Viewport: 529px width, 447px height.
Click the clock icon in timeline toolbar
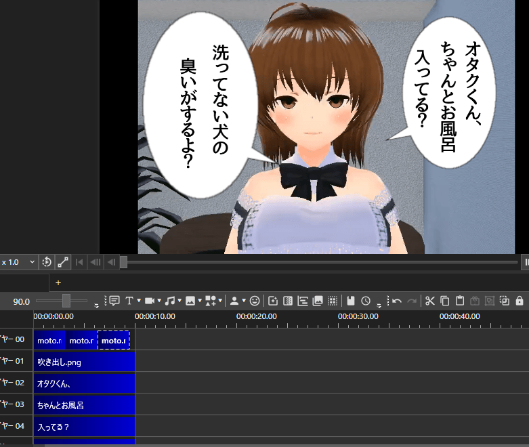[366, 301]
